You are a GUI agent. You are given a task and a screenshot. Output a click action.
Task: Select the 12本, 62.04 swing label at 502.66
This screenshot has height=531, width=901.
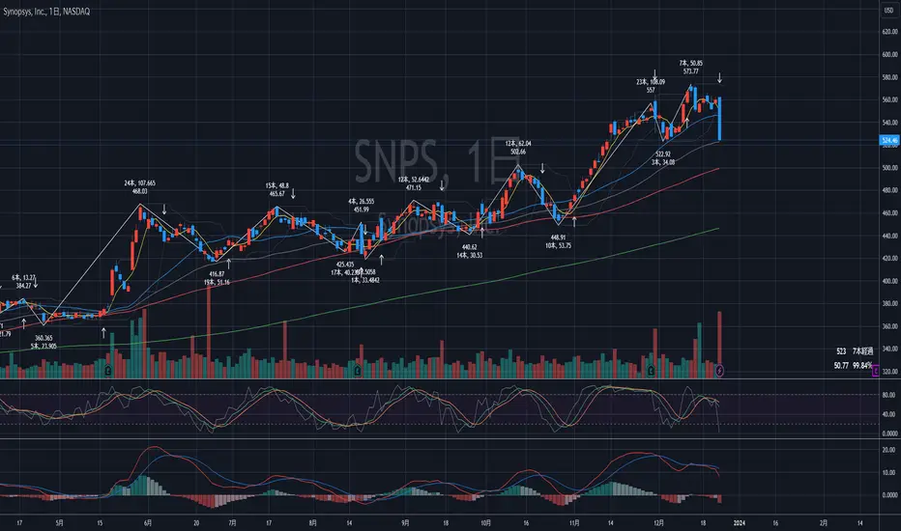518,144
